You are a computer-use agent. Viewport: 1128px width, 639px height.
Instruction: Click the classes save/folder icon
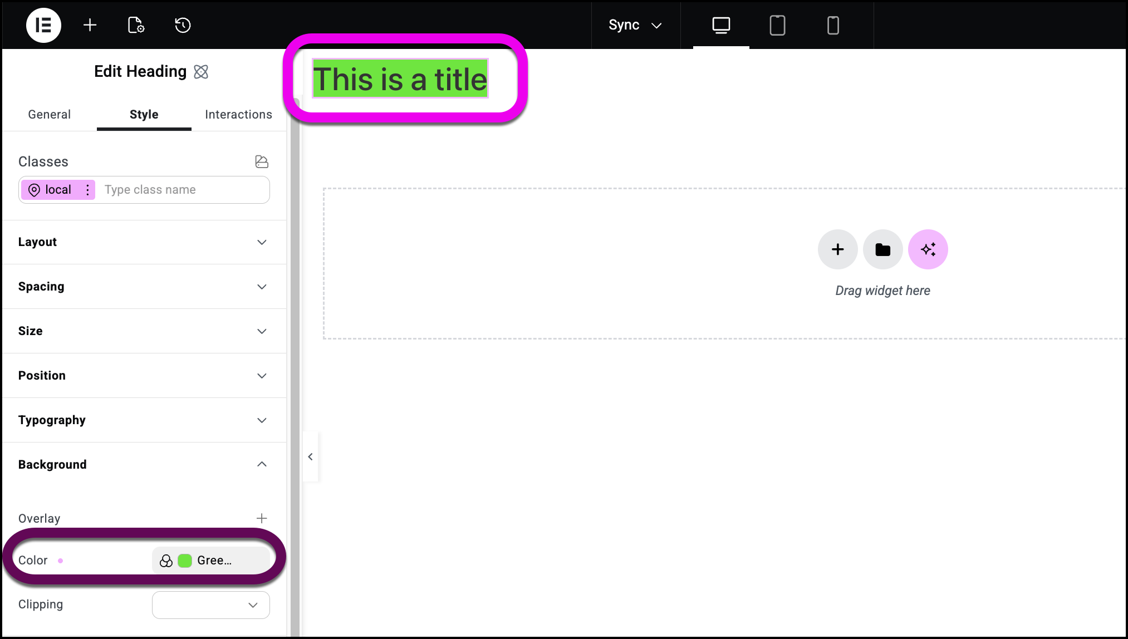pos(262,161)
